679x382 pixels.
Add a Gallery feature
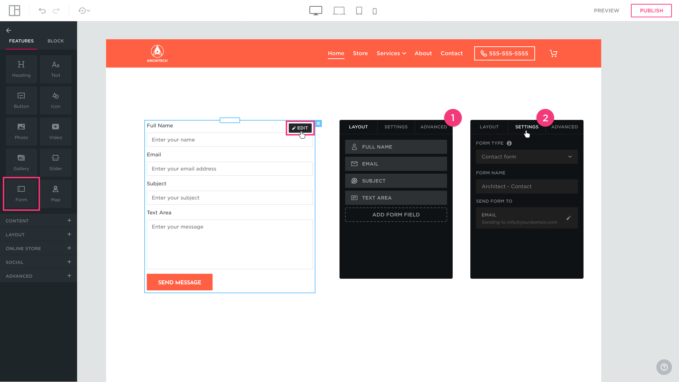pos(21,162)
